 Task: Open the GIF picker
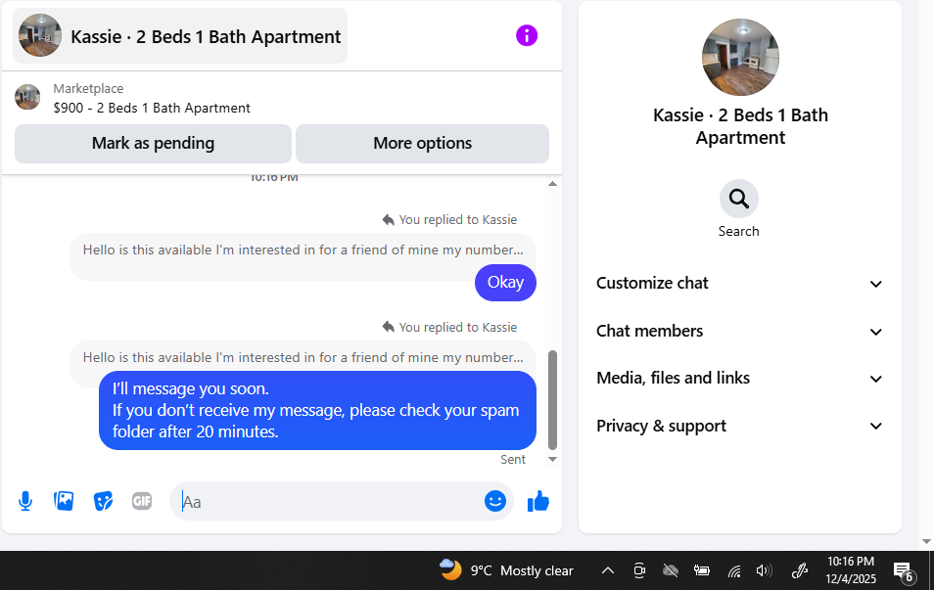(x=142, y=501)
